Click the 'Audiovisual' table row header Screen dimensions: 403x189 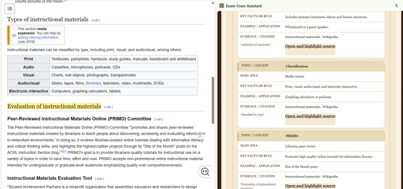click(x=28, y=83)
